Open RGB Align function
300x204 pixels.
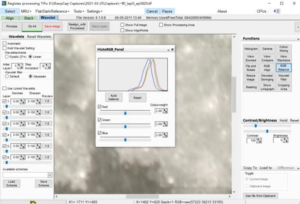tap(267, 68)
